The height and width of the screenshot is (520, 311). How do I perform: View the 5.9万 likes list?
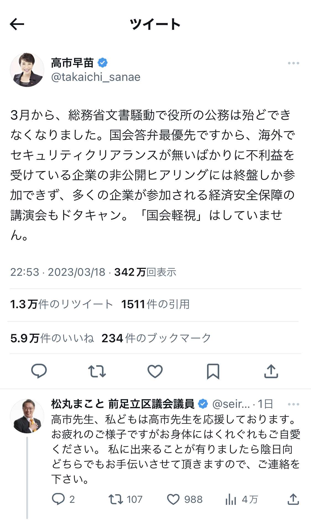(52, 338)
